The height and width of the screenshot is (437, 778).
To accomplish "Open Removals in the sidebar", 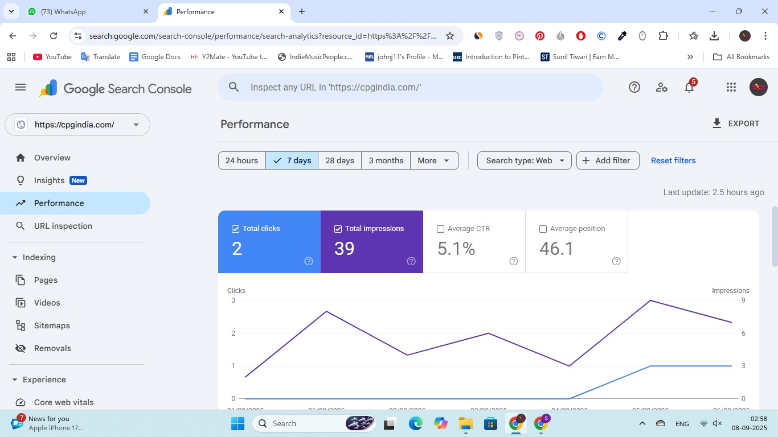I will pyautogui.click(x=75, y=348).
